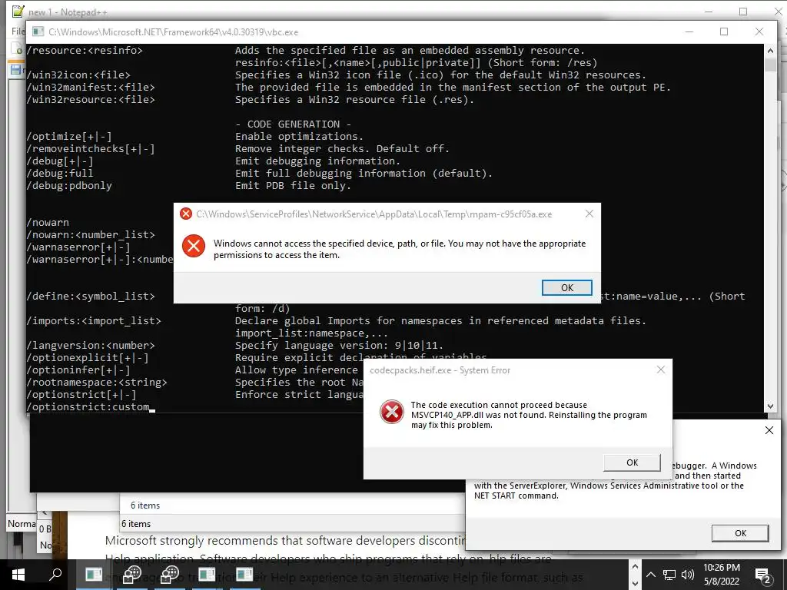Open the volume speaker tray icon
The width and height of the screenshot is (787, 590).
coord(687,575)
